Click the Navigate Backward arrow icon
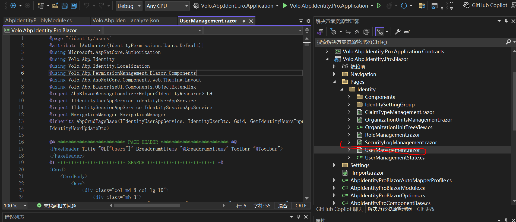516x222 pixels. coord(13,6)
